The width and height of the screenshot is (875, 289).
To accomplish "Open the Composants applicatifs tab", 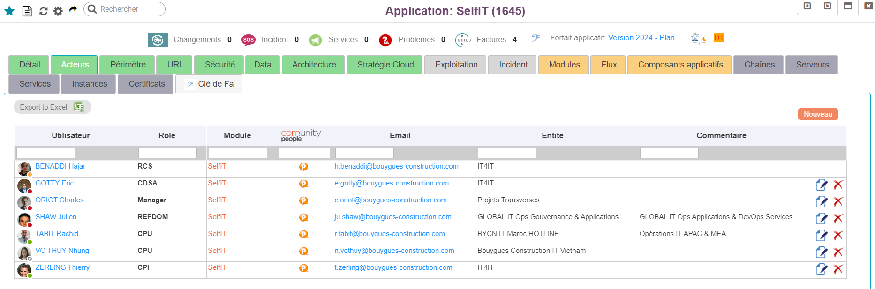I will [680, 65].
